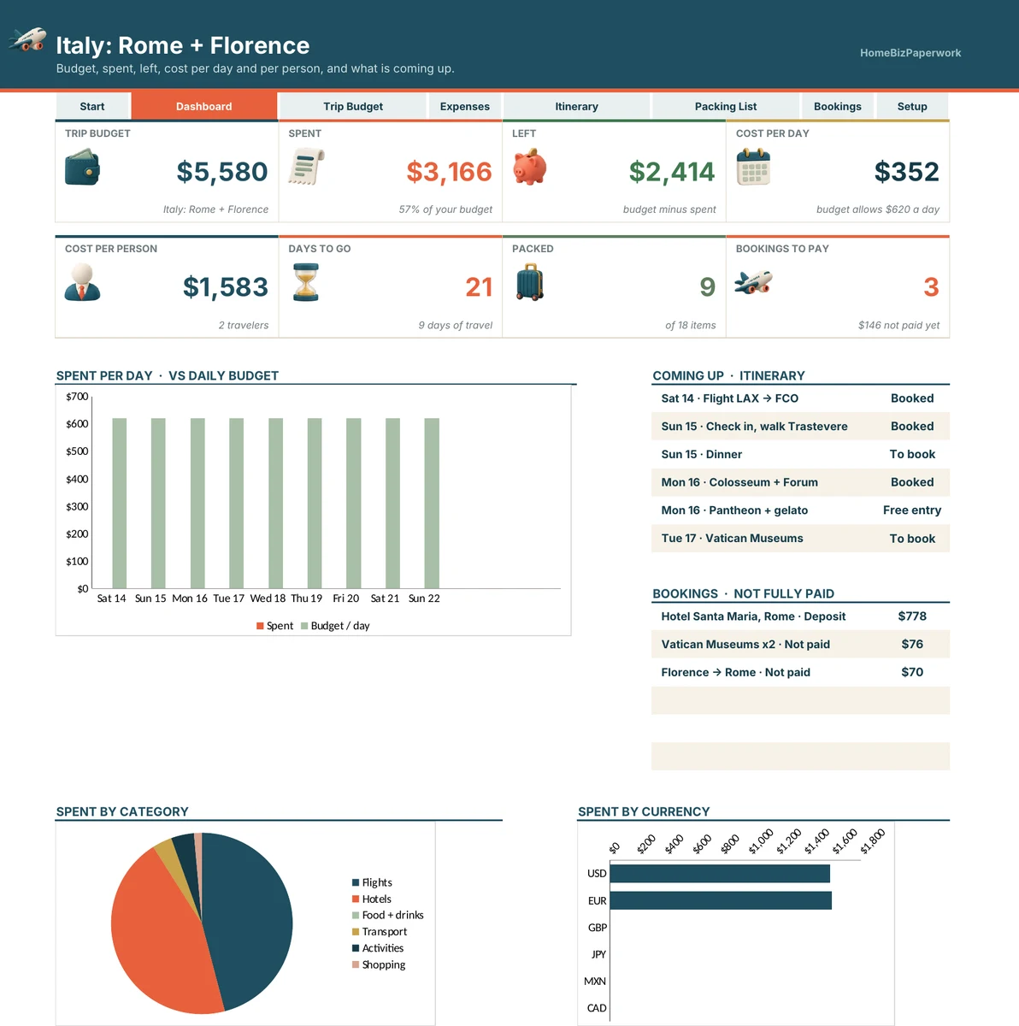Click the piggy bank icon in Left card
The height and width of the screenshot is (1026, 1019).
[530, 167]
